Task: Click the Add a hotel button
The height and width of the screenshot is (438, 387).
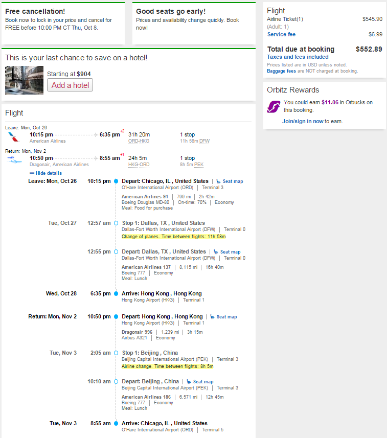Action: [70, 85]
